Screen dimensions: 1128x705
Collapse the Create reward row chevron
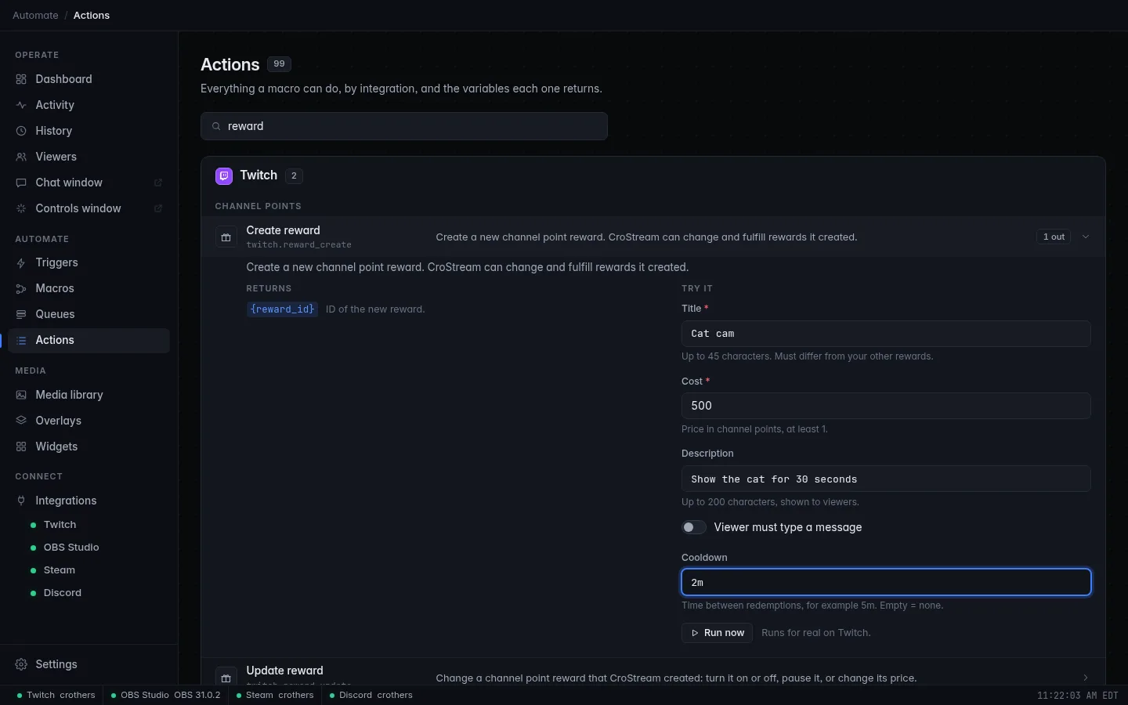point(1086,237)
